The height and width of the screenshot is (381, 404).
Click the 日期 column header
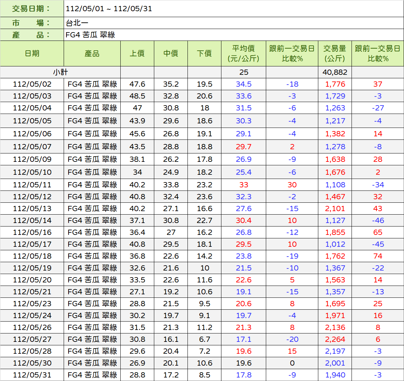click(32, 53)
